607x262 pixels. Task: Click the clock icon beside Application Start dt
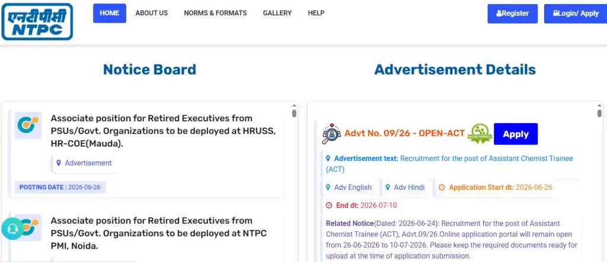[x=442, y=187]
